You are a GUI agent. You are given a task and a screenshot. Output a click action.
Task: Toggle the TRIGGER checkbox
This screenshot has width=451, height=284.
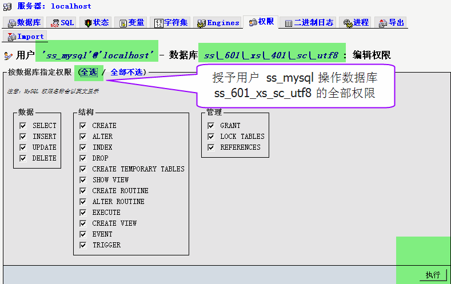click(x=83, y=245)
